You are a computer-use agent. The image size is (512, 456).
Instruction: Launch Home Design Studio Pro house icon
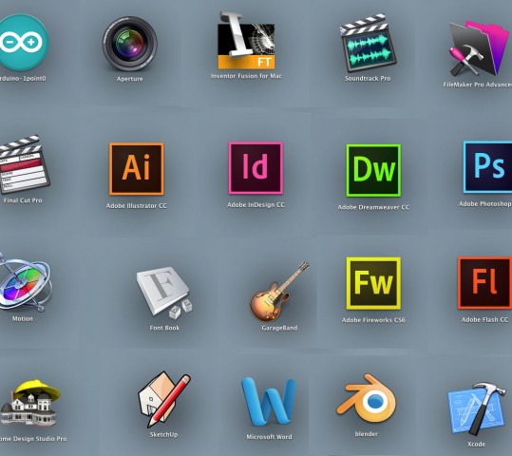click(x=30, y=404)
